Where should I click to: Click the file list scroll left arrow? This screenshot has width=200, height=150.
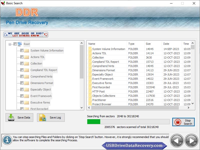click(x=89, y=108)
